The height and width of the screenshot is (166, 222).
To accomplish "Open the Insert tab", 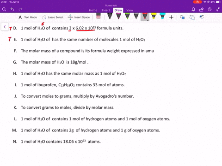I will tap(106, 10).
